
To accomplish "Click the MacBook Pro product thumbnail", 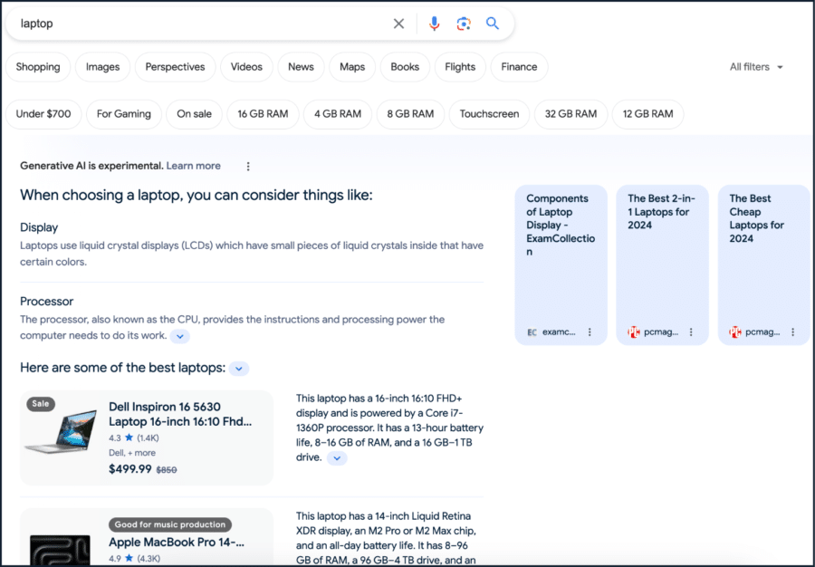I will 60,550.
